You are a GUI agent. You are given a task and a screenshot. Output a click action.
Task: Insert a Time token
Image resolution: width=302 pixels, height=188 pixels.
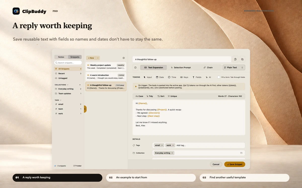tap(172, 77)
